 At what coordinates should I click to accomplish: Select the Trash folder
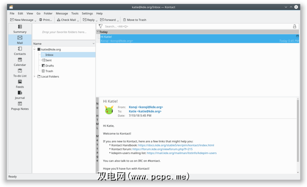point(47,71)
